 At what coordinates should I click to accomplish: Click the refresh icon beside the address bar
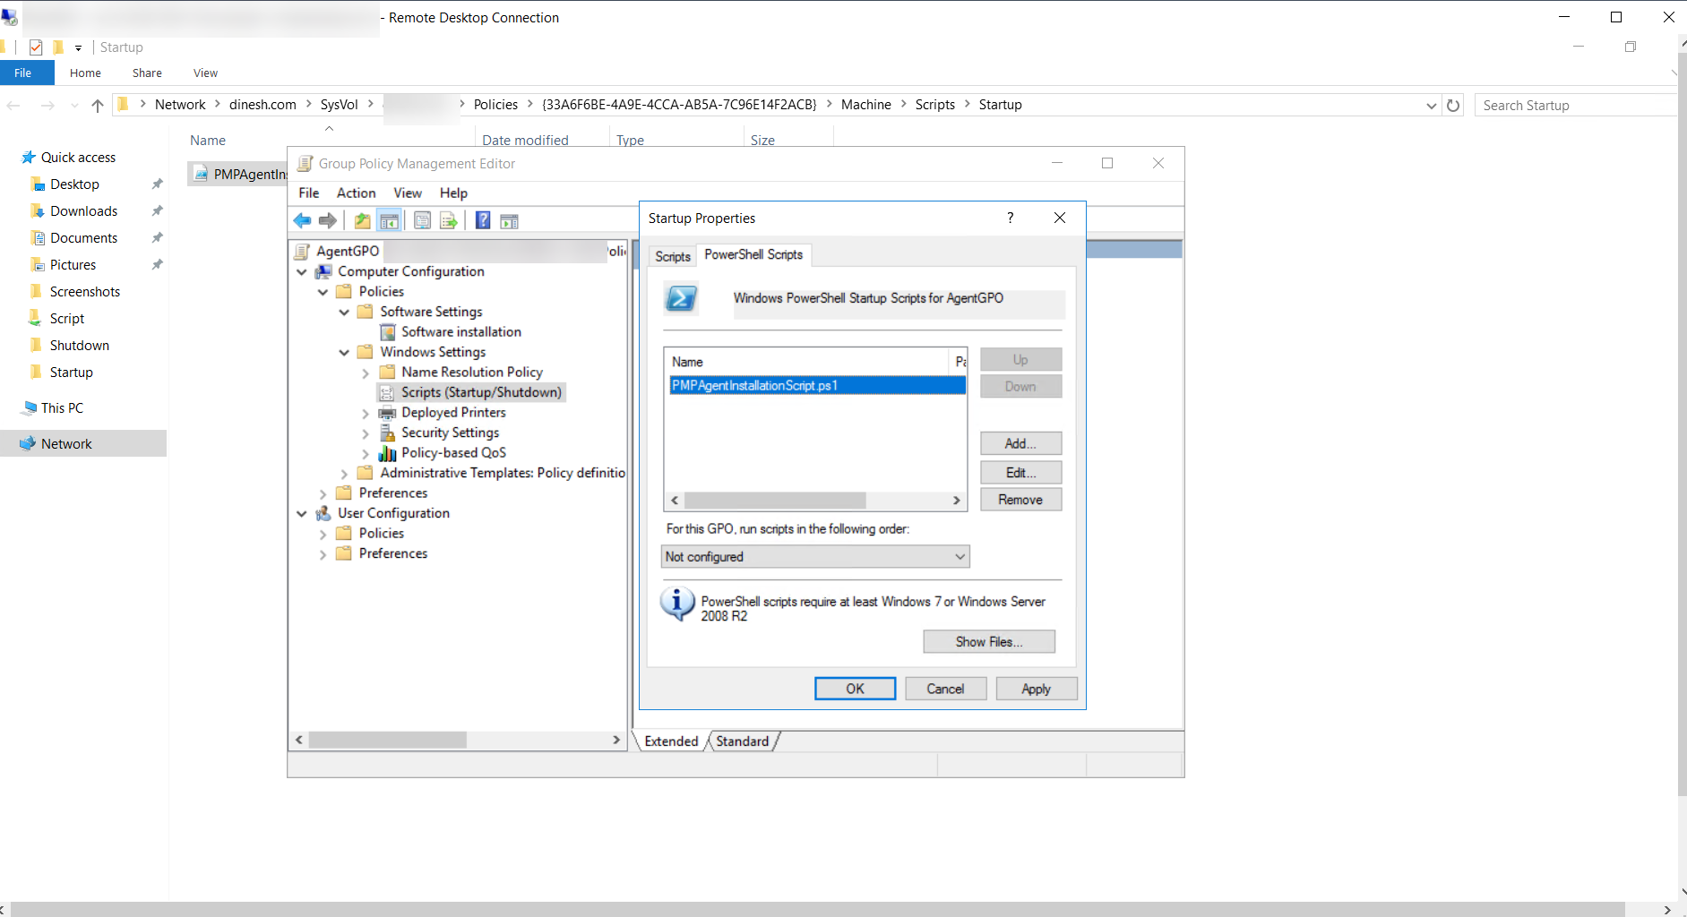coord(1452,105)
